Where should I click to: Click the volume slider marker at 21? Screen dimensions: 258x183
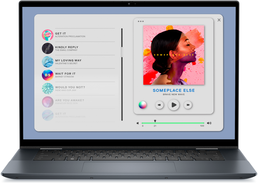point(155,121)
